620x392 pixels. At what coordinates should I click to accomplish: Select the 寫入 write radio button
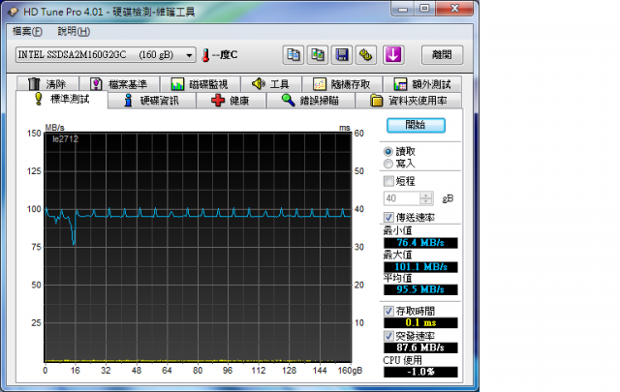click(388, 164)
